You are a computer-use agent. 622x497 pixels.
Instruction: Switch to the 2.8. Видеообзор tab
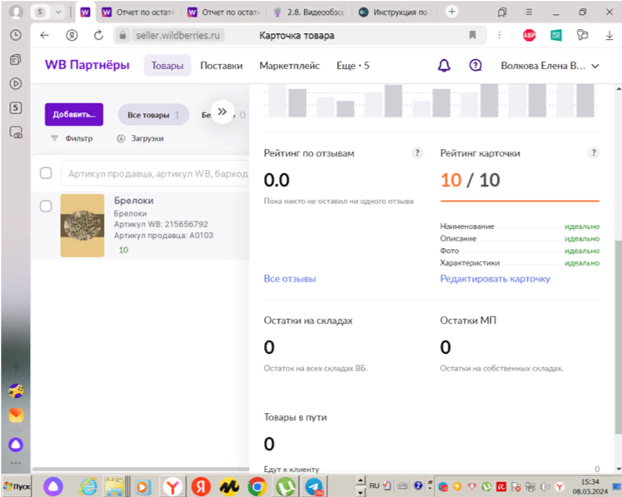[x=311, y=12]
